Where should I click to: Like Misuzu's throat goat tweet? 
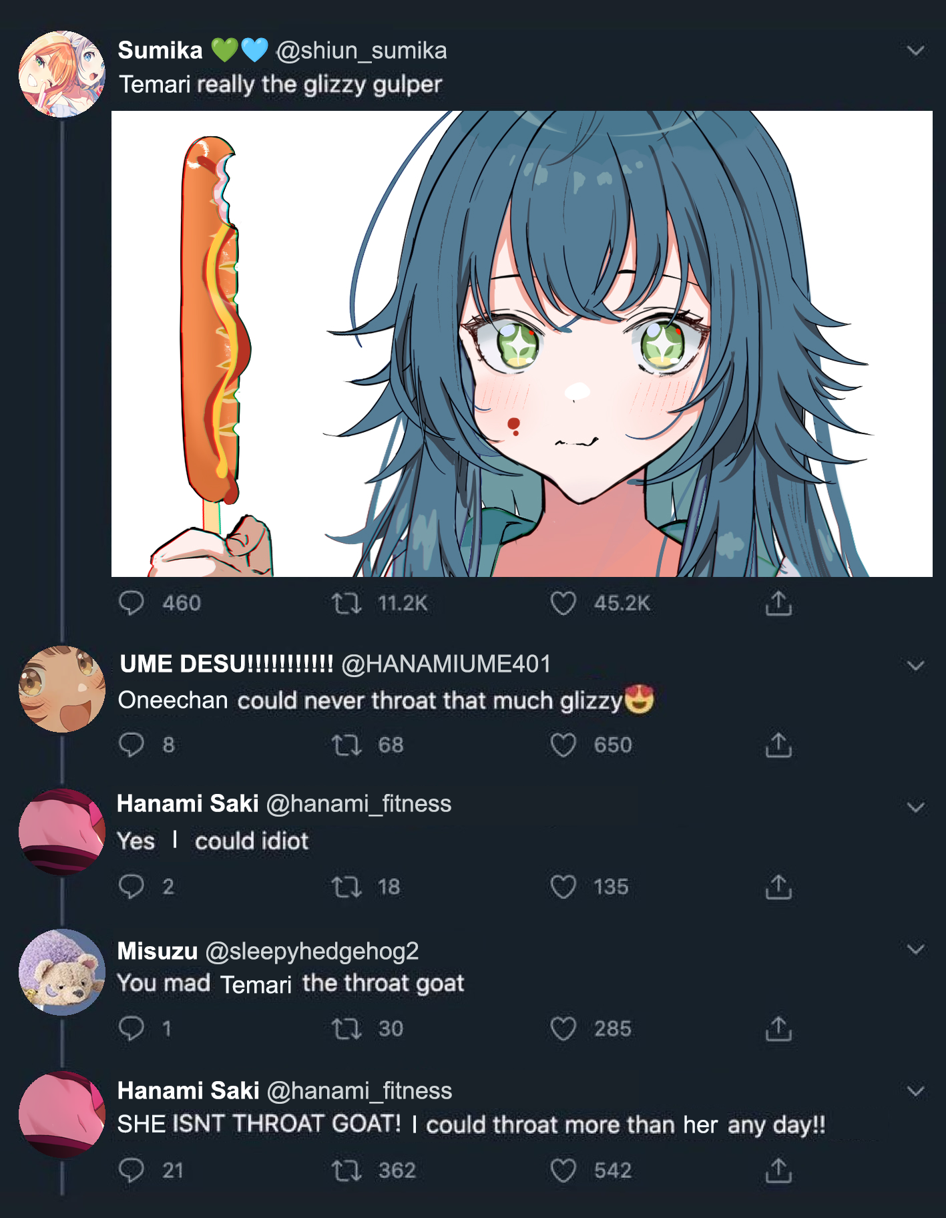pos(563,1028)
